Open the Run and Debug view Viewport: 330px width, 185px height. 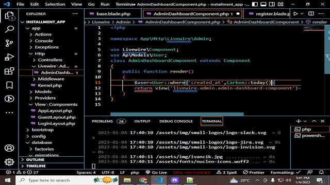click(x=9, y=57)
